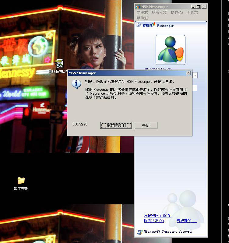Click the msn butterfly logo
Screen dimensions: 229x243
coord(149,25)
